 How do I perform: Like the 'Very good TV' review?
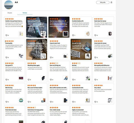click(x=6, y=80)
